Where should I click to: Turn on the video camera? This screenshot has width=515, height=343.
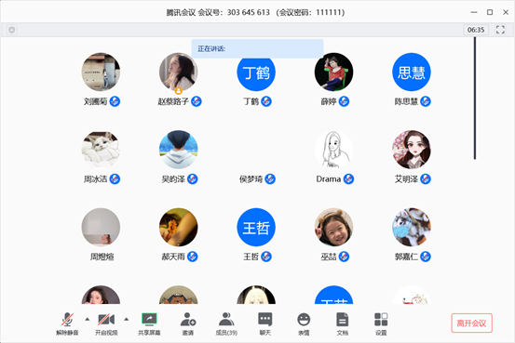tap(106, 323)
